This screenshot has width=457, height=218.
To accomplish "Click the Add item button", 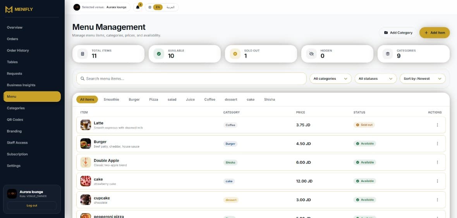I will [x=435, y=33].
